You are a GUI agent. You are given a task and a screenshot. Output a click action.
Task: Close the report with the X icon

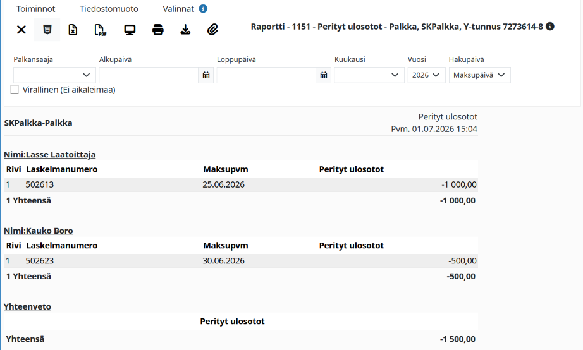click(21, 30)
